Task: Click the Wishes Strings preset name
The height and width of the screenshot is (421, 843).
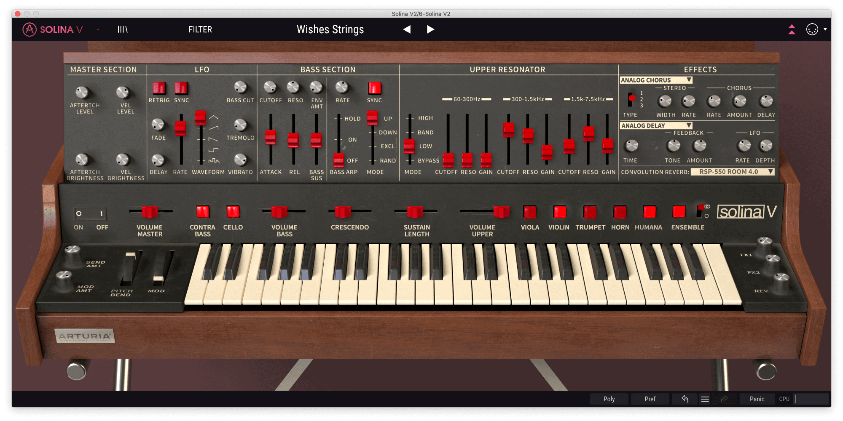Action: [330, 29]
